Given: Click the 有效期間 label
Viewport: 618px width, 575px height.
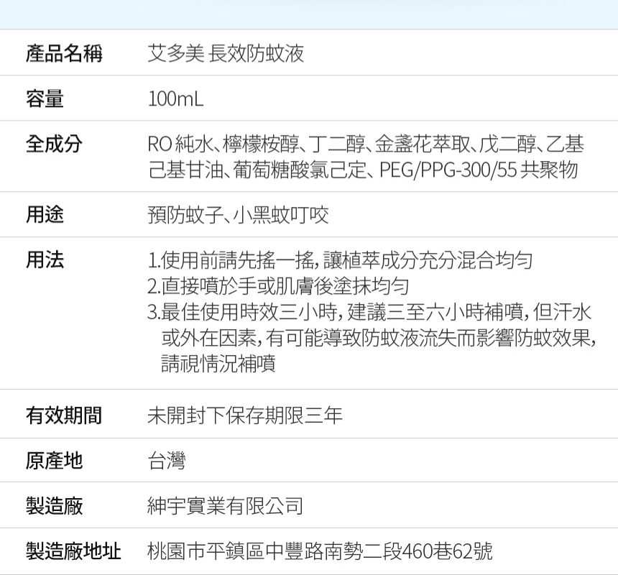Looking at the screenshot, I should 64,415.
